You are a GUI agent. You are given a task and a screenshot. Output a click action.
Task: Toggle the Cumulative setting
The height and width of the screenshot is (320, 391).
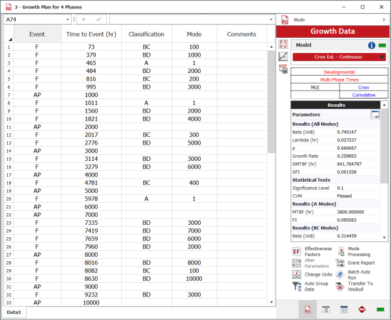(x=363, y=95)
